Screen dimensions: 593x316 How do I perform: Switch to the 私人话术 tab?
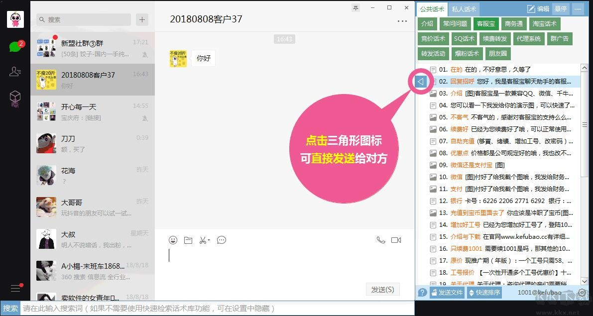point(464,9)
